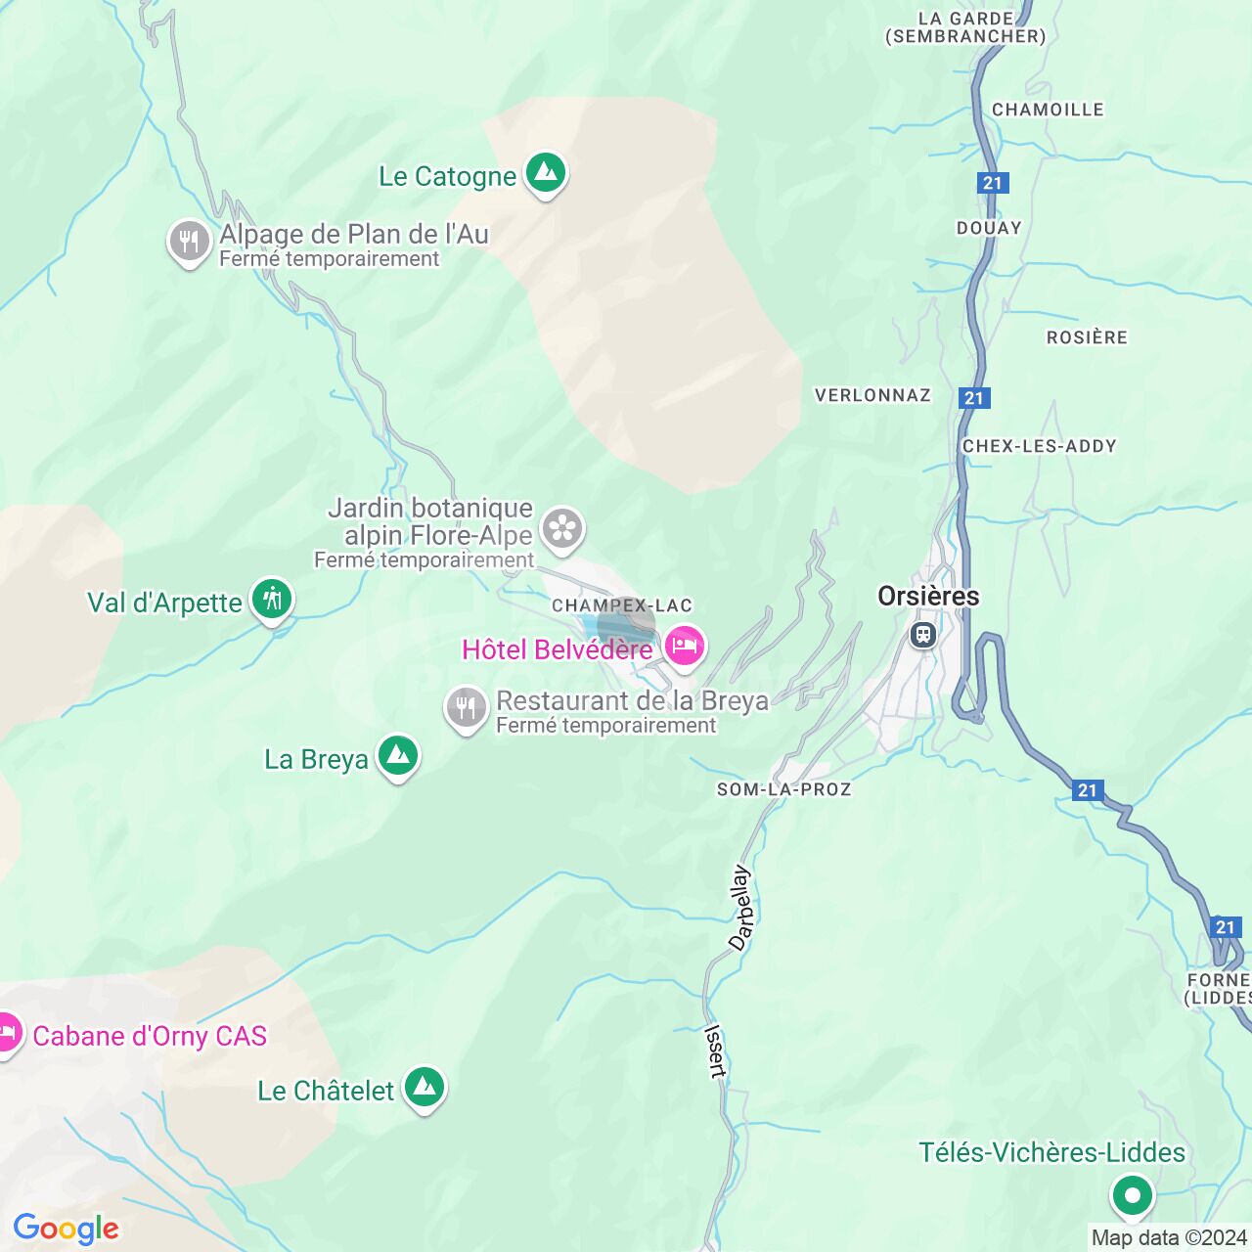Click the La Breya mountain peak marker

[x=398, y=757]
